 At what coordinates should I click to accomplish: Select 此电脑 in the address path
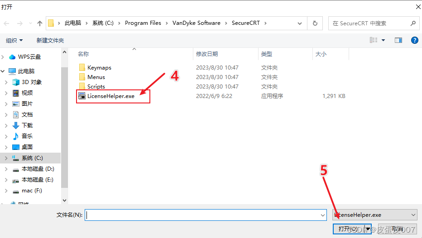[73, 23]
